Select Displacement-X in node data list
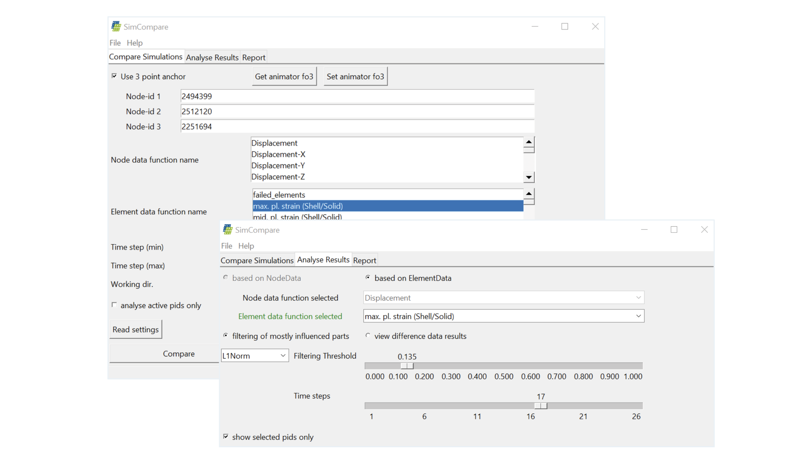 387,154
